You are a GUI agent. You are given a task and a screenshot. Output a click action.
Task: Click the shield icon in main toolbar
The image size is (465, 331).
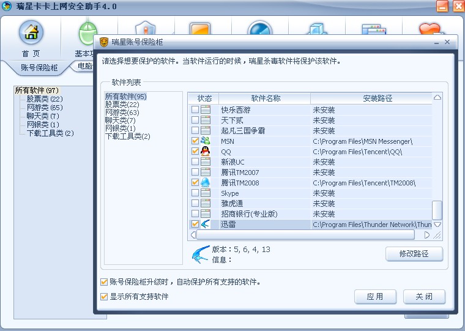(x=146, y=28)
